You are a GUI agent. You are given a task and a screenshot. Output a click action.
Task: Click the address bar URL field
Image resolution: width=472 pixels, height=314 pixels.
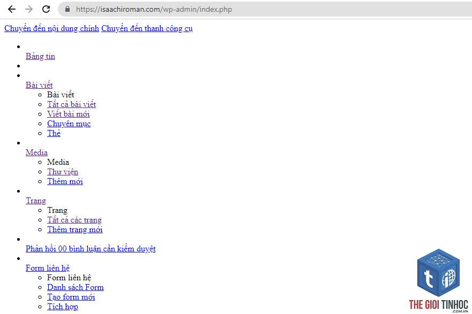tap(265, 9)
